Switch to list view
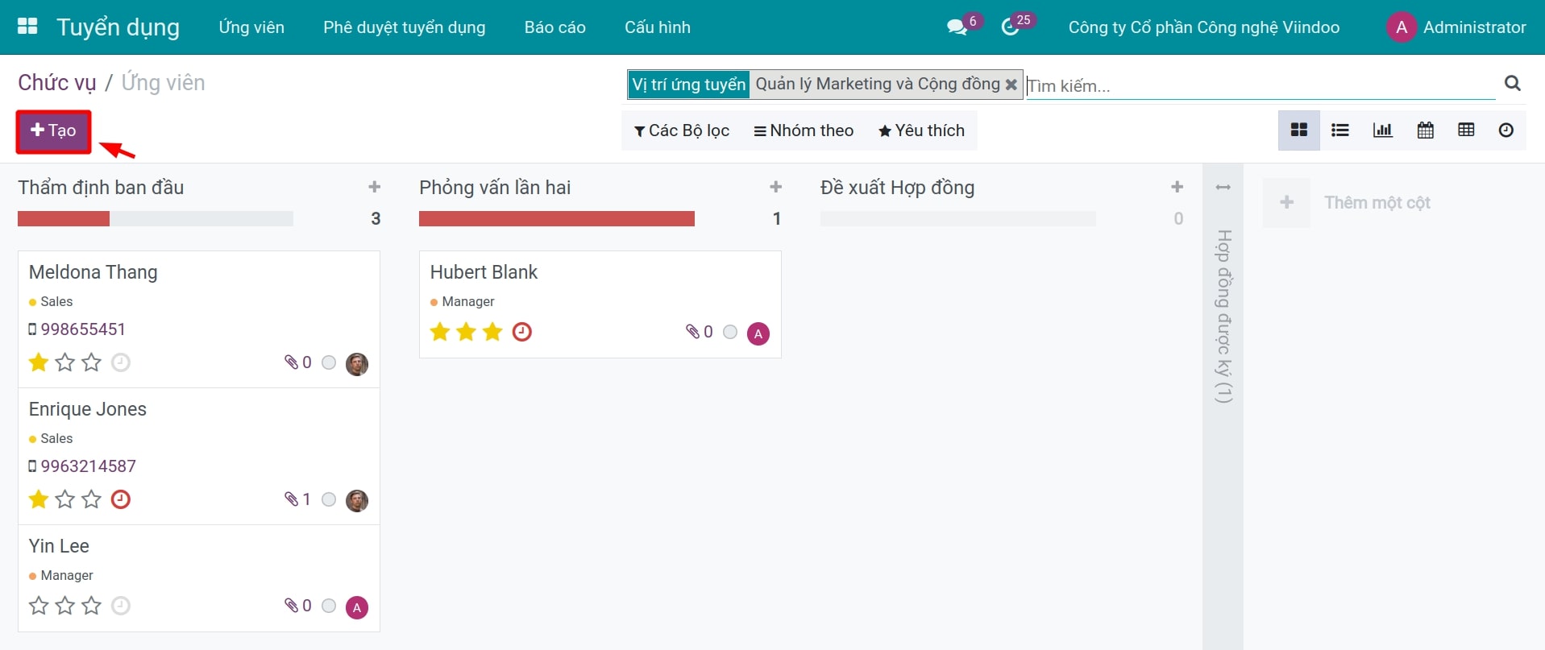The height and width of the screenshot is (650, 1545). (1340, 130)
